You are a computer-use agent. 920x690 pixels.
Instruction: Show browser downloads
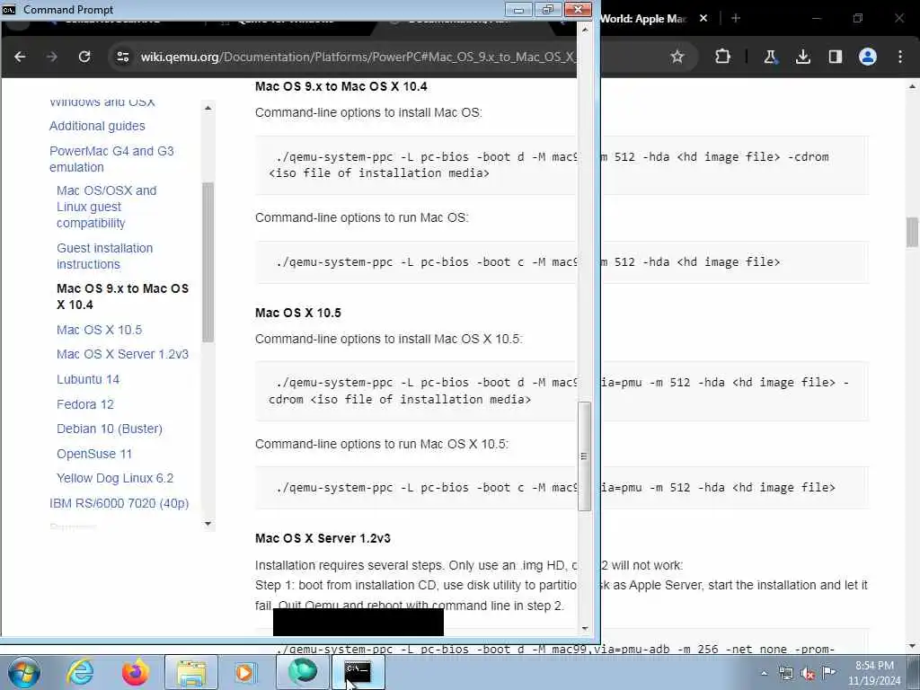(x=802, y=57)
